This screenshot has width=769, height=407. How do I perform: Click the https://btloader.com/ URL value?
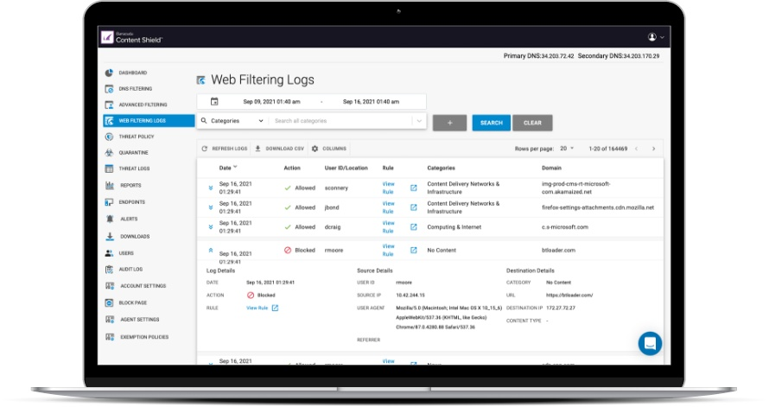(x=569, y=296)
